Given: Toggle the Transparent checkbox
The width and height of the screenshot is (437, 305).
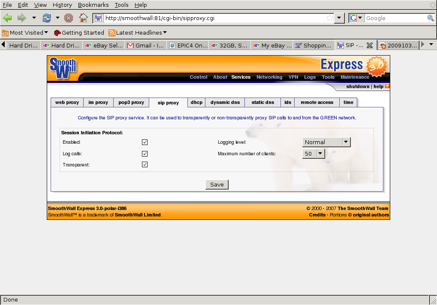Looking at the screenshot, I should point(145,165).
